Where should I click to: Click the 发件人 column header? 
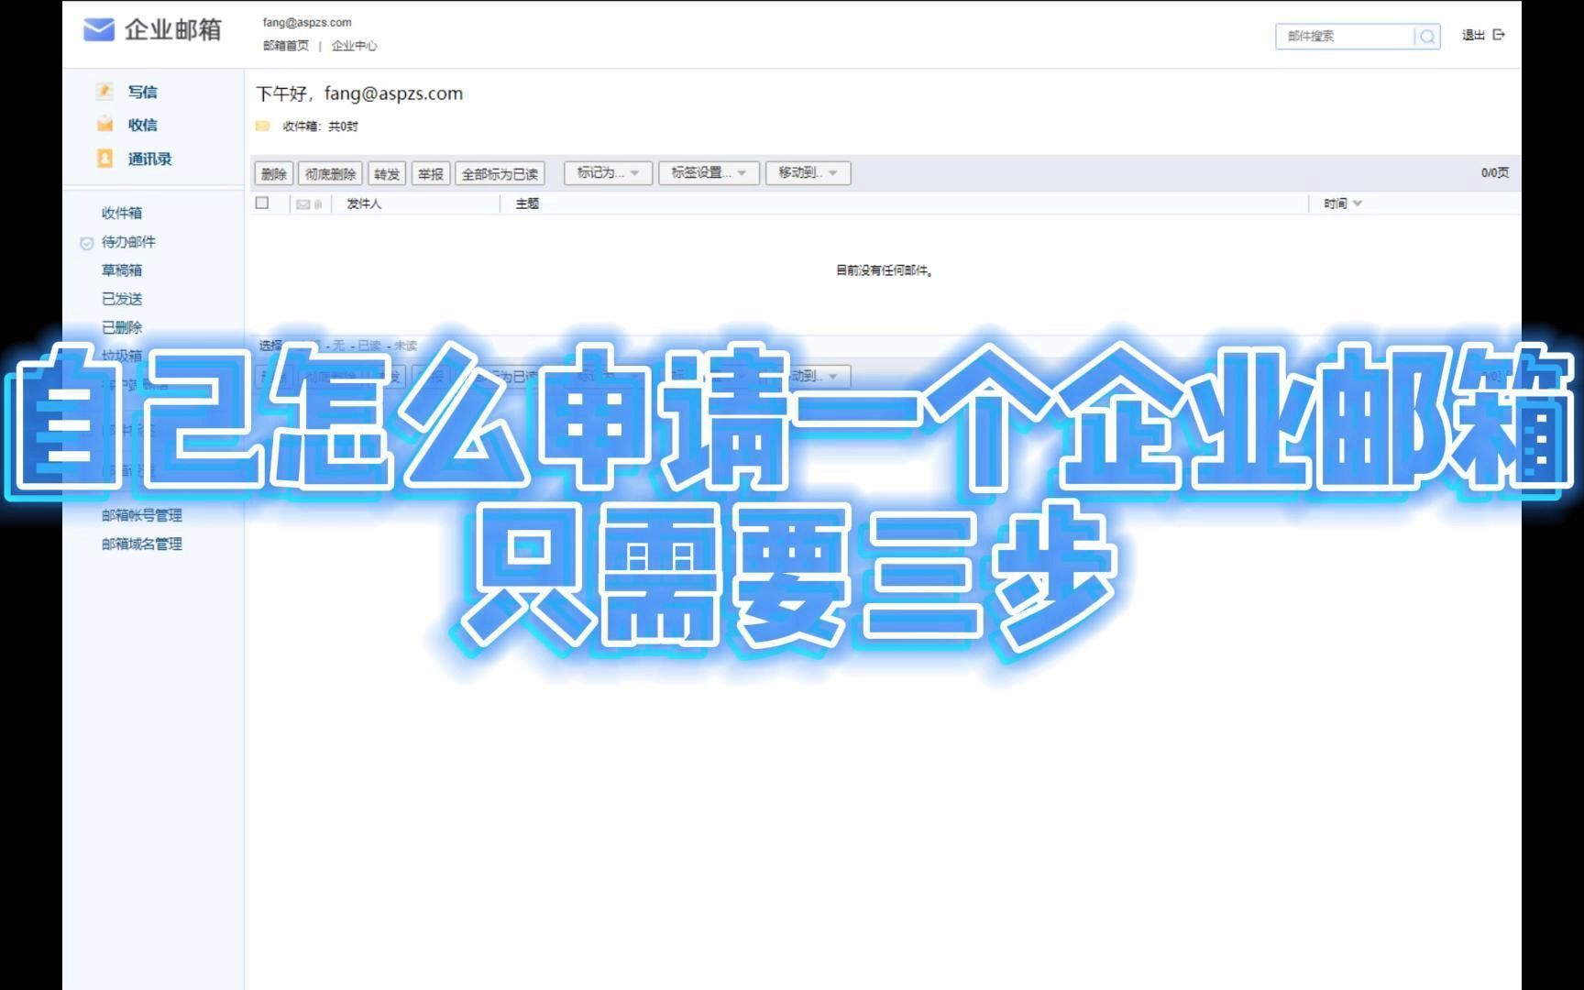pos(364,203)
